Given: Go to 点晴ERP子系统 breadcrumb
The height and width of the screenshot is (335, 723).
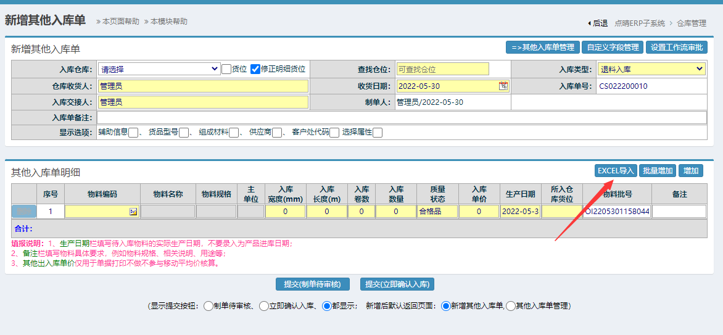Looking at the screenshot, I should pos(640,23).
